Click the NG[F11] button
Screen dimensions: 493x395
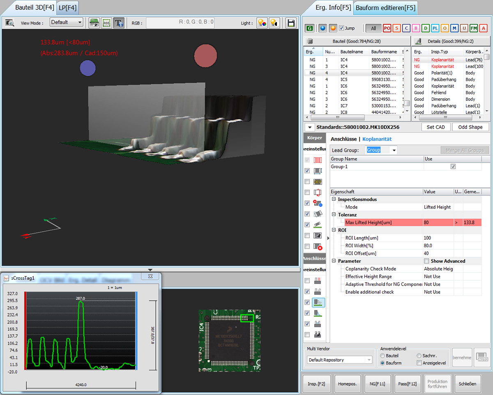tap(377, 384)
